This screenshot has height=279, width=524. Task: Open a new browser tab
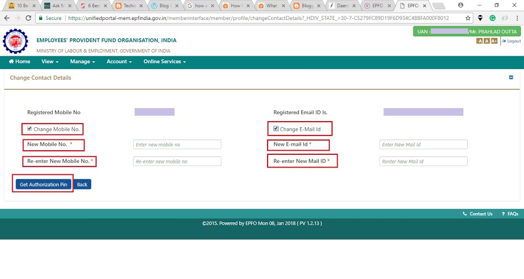(x=439, y=6)
